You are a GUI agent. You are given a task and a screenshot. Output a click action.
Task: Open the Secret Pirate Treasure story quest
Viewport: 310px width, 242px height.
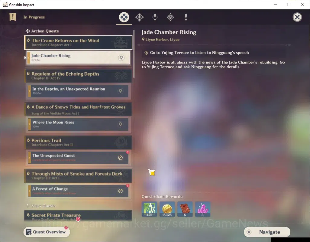tap(78, 216)
